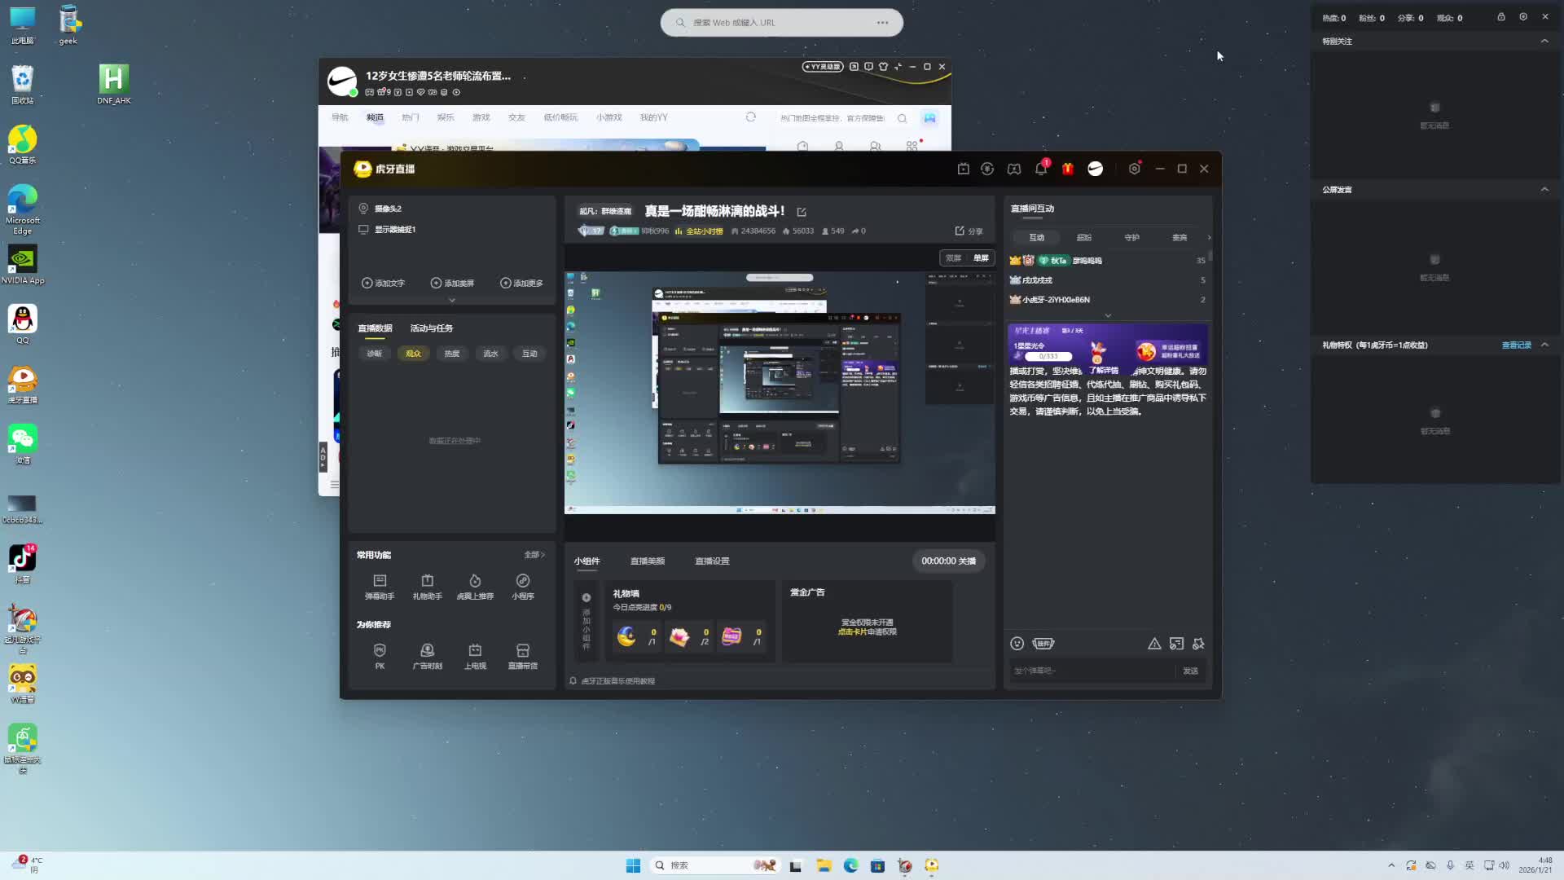The height and width of the screenshot is (880, 1564).
Task: Switch preview to 双屏 dual-screen mode
Action: pyautogui.click(x=953, y=258)
